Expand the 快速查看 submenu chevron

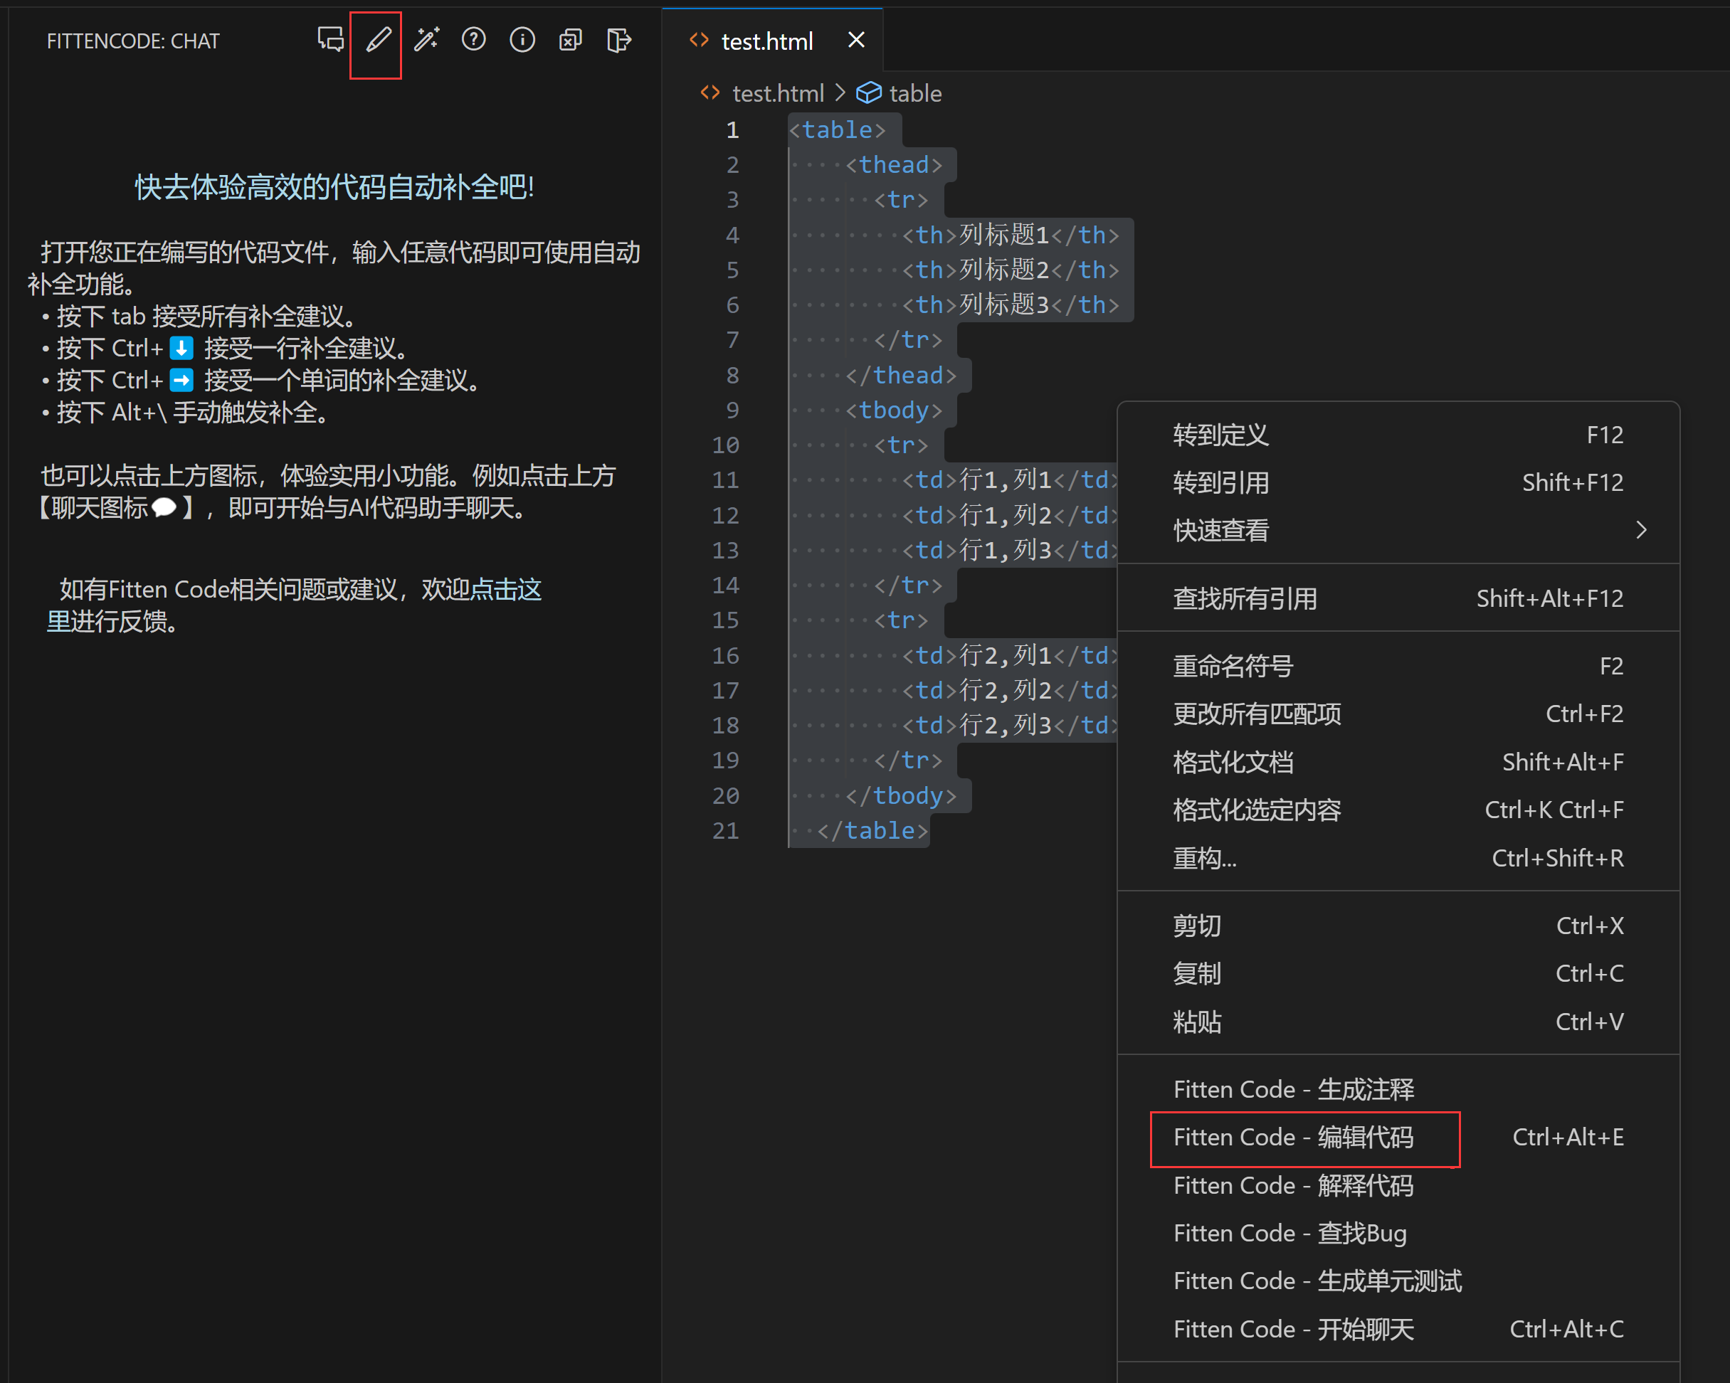[x=1642, y=529]
